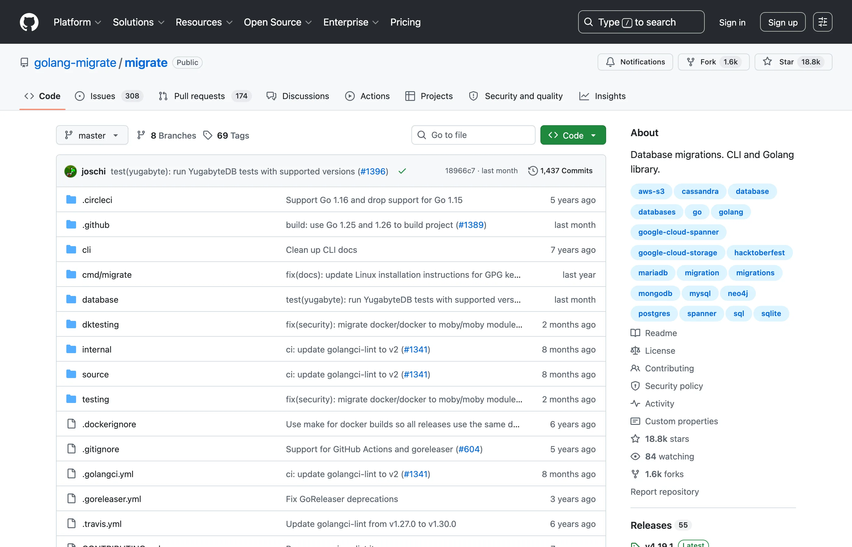852x547 pixels.
Task: Click the GitHub logo icon
Action: pyautogui.click(x=29, y=22)
